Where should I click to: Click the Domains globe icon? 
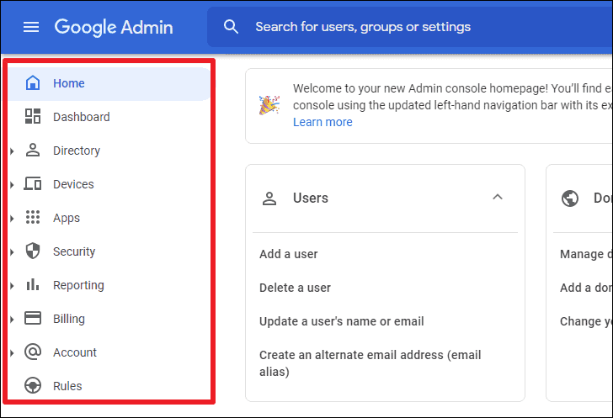(x=570, y=198)
